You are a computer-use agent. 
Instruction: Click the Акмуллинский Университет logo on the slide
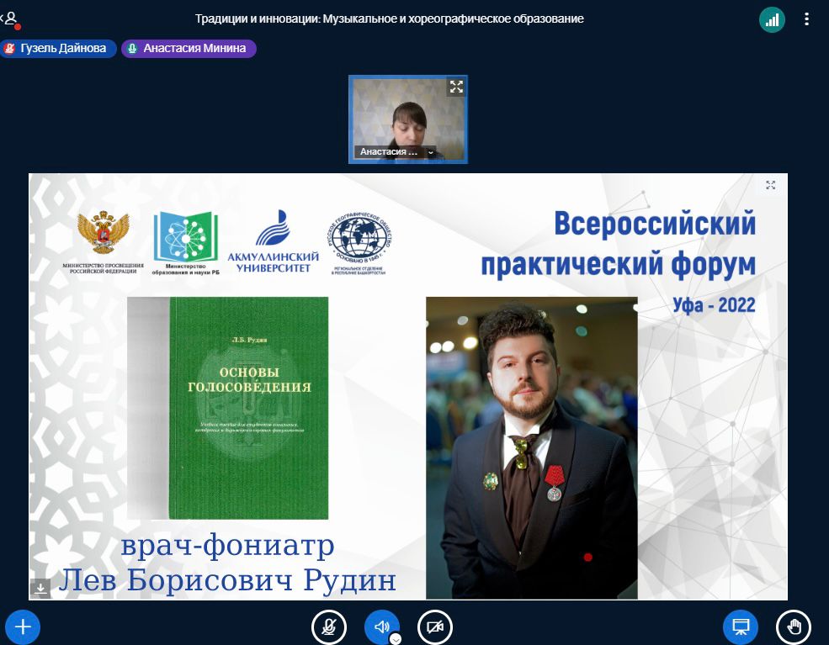(x=273, y=242)
